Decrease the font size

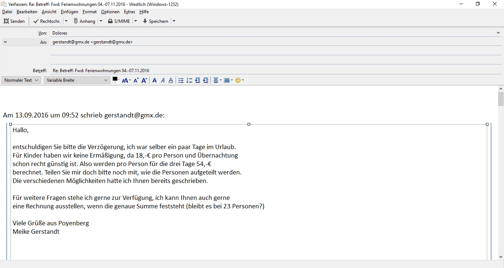(136, 80)
